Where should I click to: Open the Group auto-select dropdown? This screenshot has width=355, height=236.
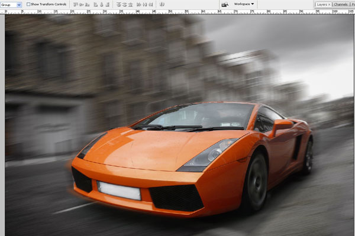pos(11,5)
